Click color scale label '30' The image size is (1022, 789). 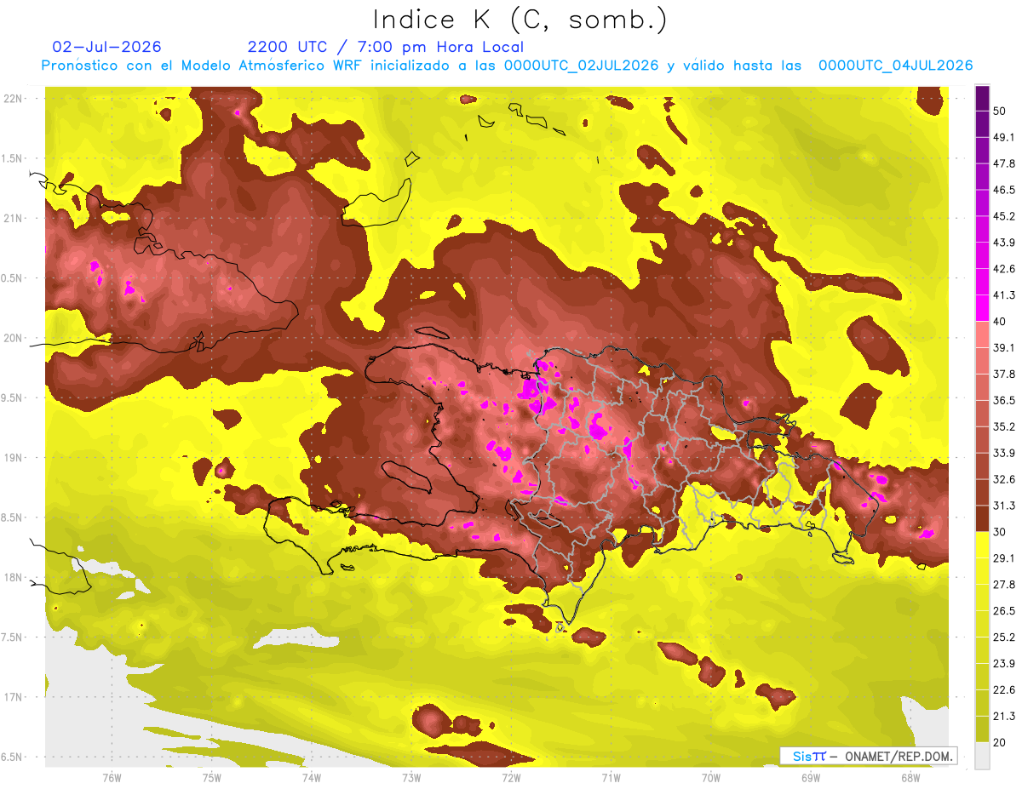pyautogui.click(x=1001, y=532)
